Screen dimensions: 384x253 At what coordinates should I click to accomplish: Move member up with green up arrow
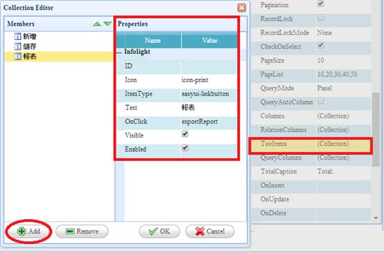tap(97, 24)
